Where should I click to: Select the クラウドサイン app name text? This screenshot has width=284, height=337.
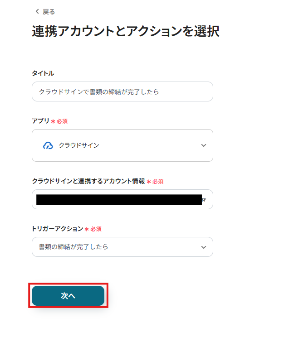79,145
